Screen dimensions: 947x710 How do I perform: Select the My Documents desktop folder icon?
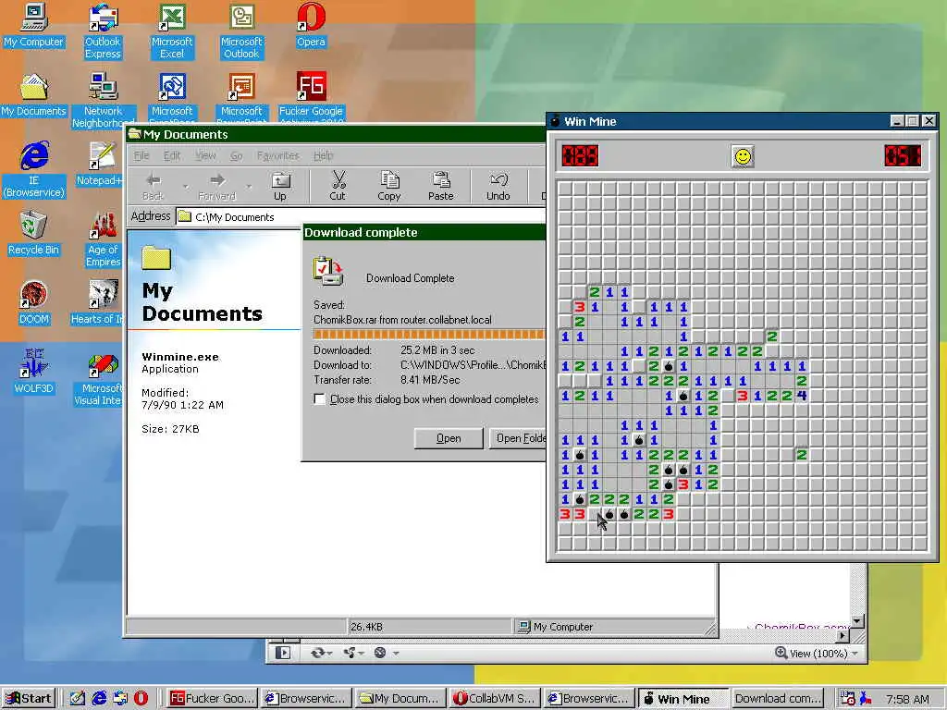click(x=33, y=95)
